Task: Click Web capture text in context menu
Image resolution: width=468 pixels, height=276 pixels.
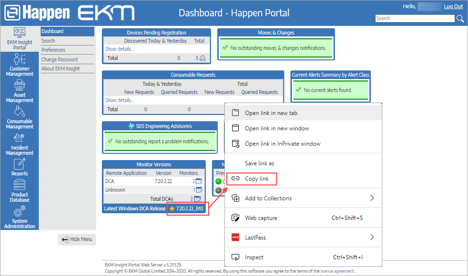Action: (261, 218)
